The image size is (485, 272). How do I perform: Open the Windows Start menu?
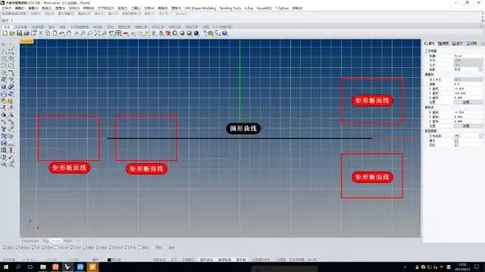[5, 267]
